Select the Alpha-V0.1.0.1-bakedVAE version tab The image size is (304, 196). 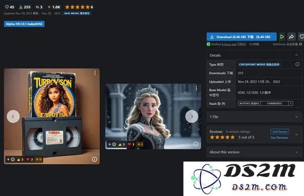click(x=24, y=24)
